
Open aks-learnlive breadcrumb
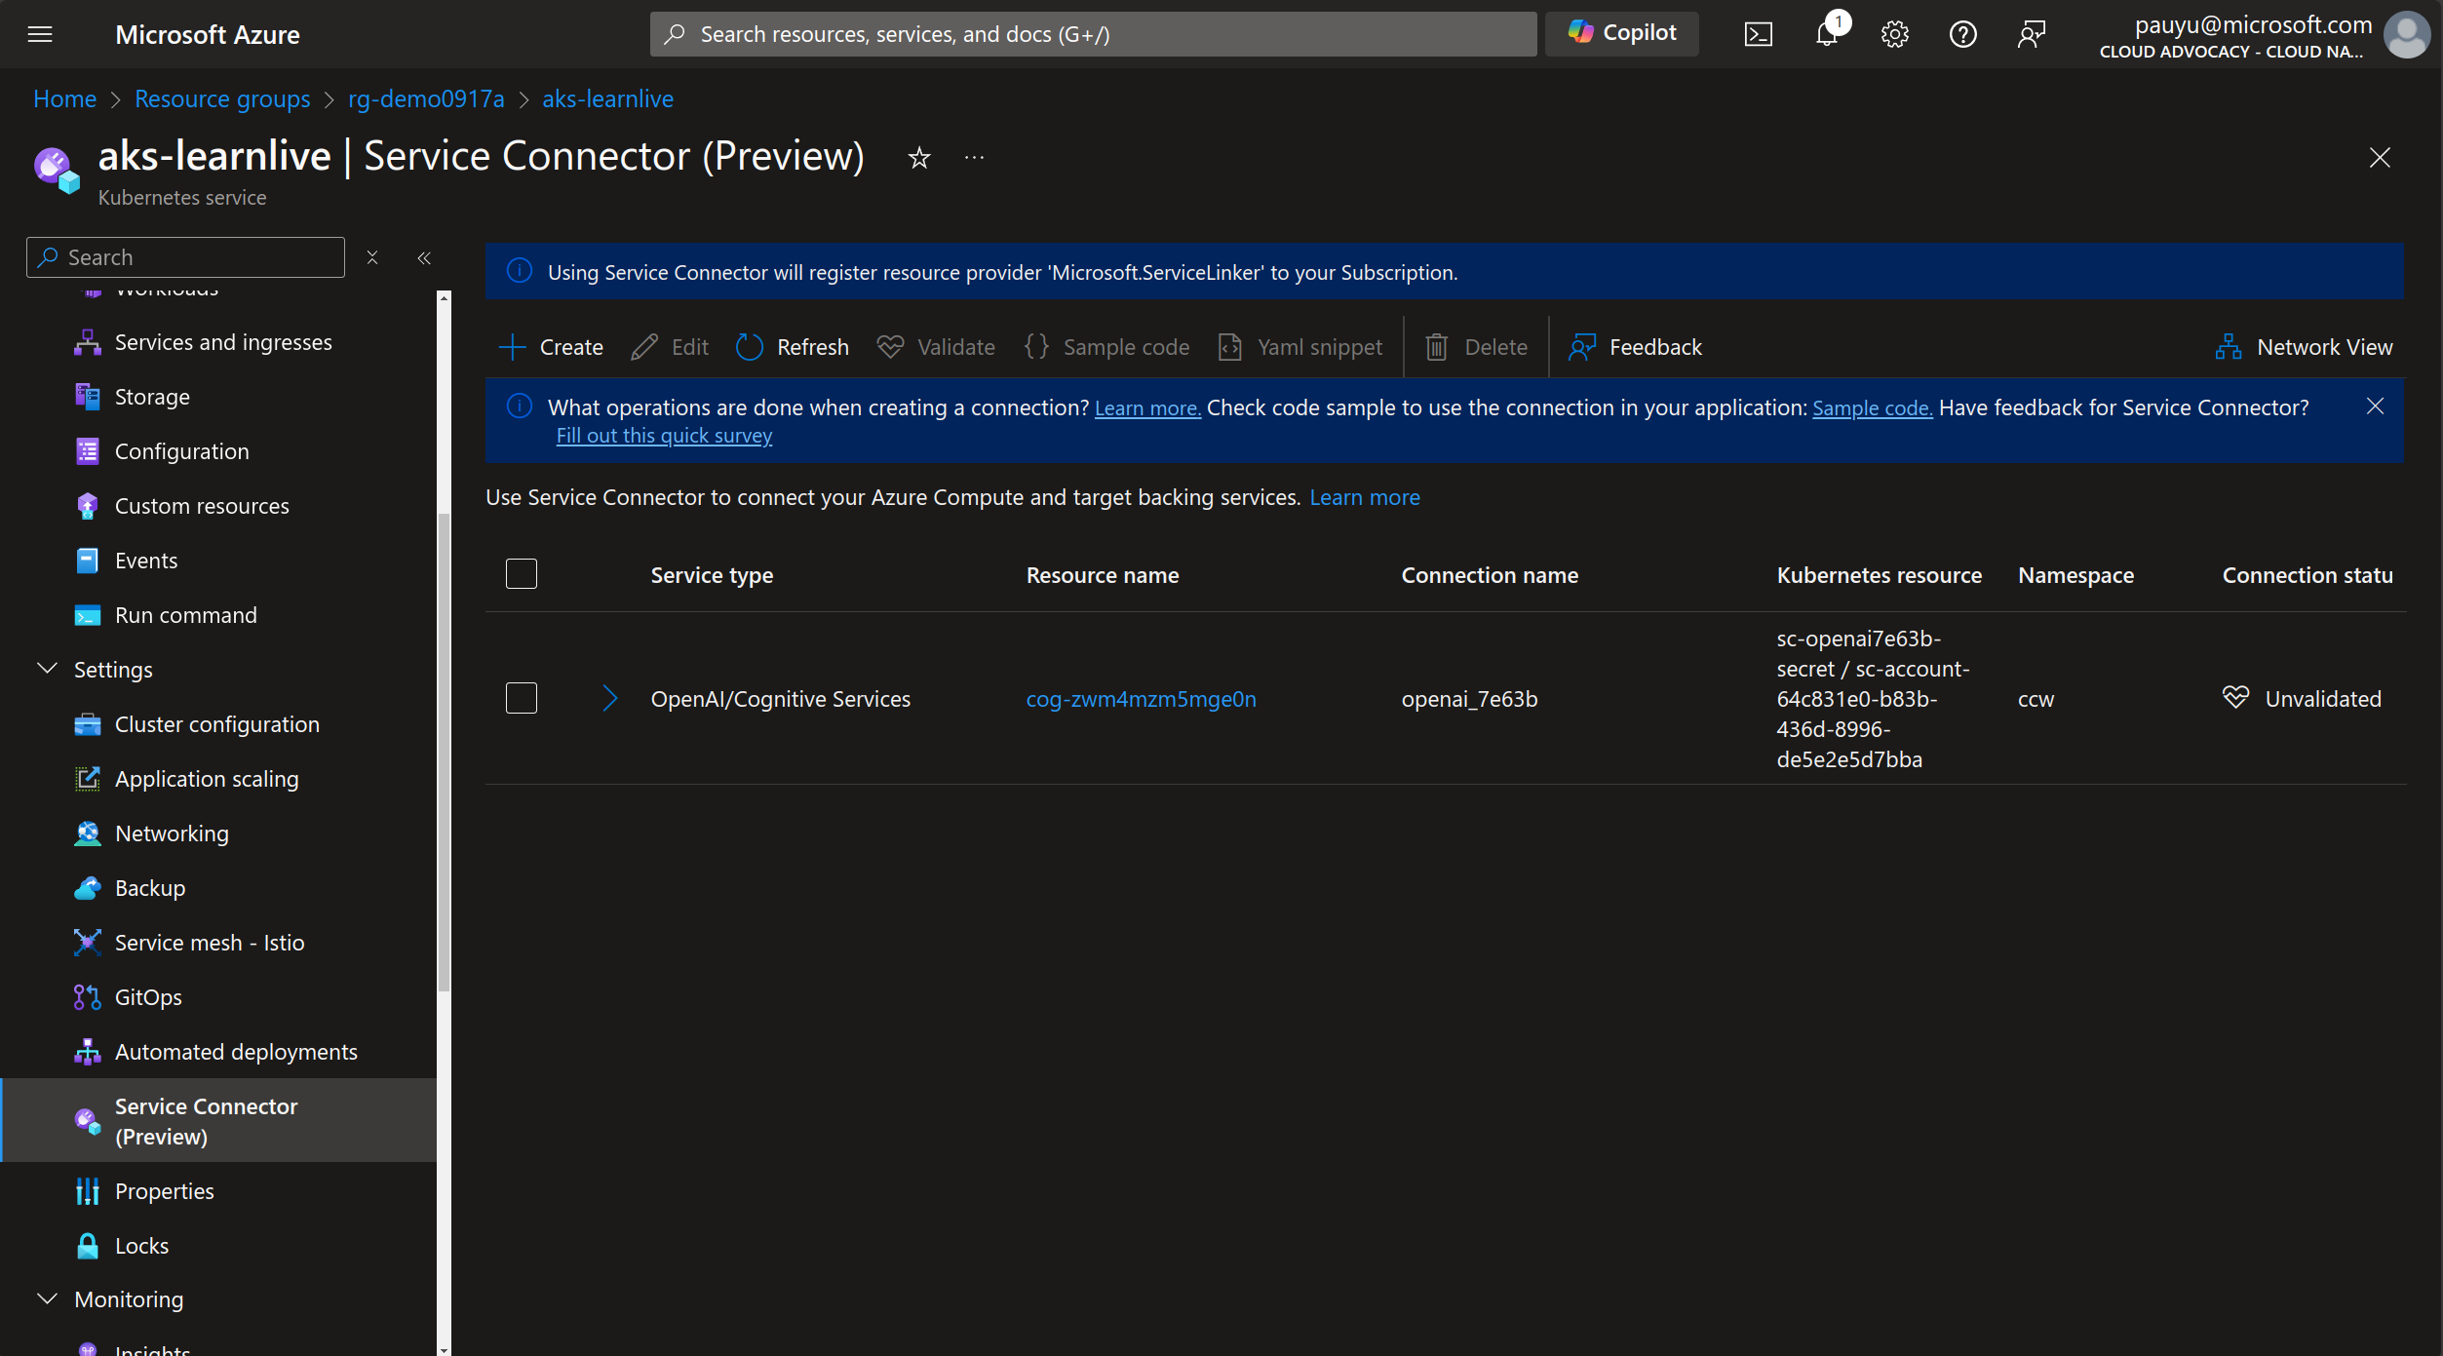pos(607,98)
